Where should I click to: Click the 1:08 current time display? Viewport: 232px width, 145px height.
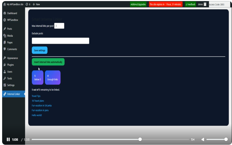tap(15, 139)
